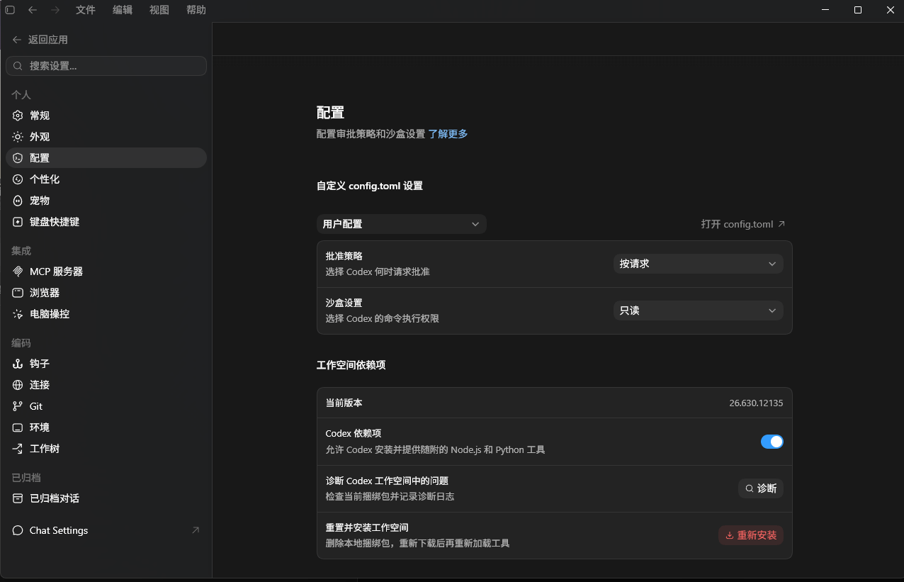Click the red 重新安装 button

[751, 535]
